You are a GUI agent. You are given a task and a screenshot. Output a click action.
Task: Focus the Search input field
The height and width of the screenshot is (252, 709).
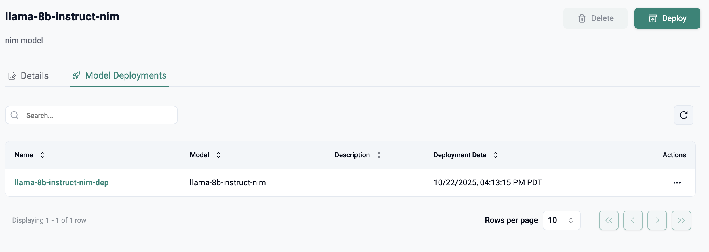click(x=98, y=115)
